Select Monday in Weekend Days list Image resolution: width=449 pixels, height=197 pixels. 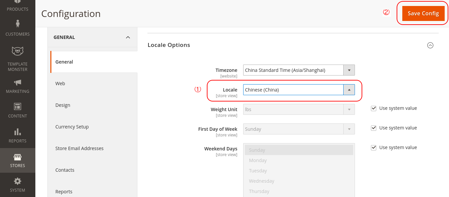(258, 160)
